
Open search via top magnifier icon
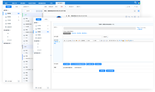coord(135,2)
